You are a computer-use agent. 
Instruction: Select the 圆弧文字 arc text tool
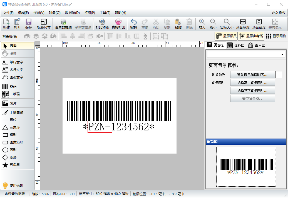[x=18, y=77]
